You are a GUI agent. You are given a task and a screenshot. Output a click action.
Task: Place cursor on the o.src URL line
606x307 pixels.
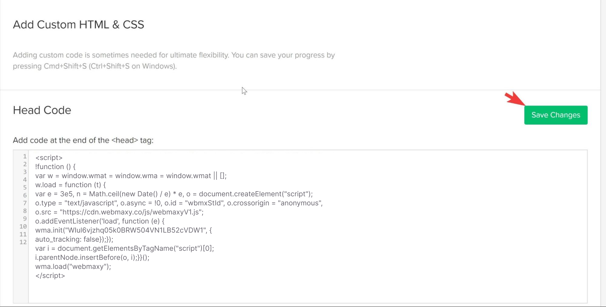(119, 212)
